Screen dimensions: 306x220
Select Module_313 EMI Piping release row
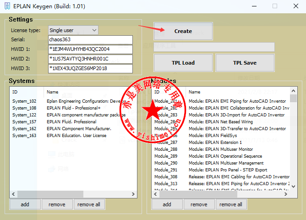(221, 183)
